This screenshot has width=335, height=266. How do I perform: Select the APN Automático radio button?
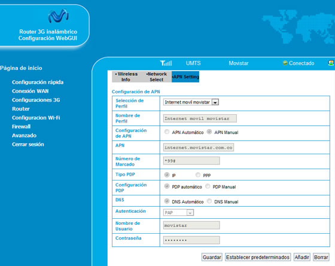[x=167, y=132]
